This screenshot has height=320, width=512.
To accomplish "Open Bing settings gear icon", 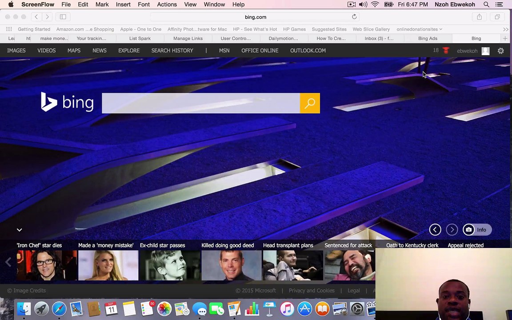I will pyautogui.click(x=500, y=51).
